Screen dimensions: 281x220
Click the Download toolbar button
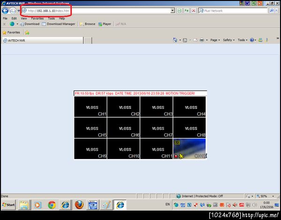[x=30, y=24]
